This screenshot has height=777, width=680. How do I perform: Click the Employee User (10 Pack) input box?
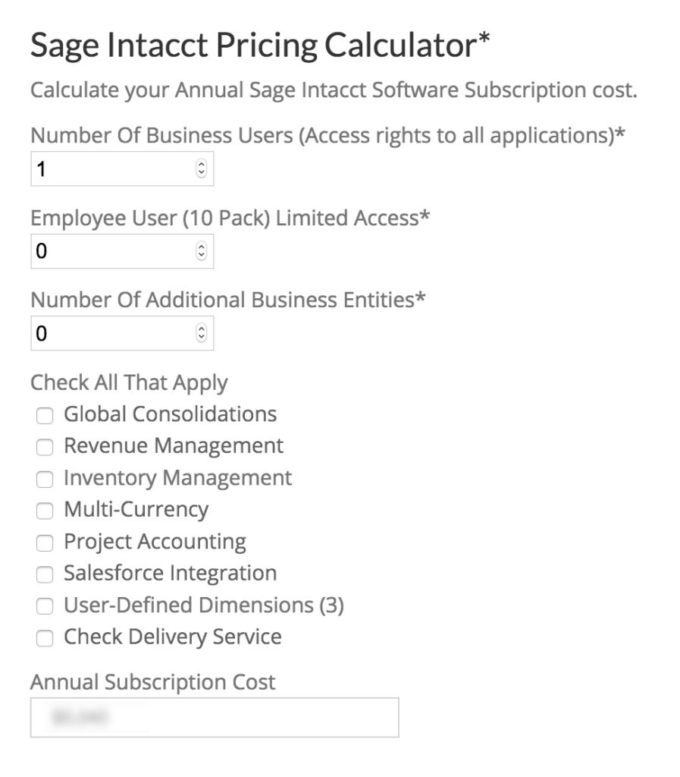106,250
